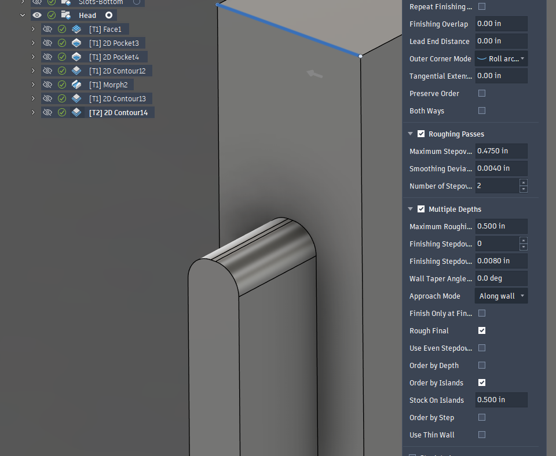The image size is (556, 456).
Task: Expand the 2D Pocket4 operation node
Action: [33, 57]
